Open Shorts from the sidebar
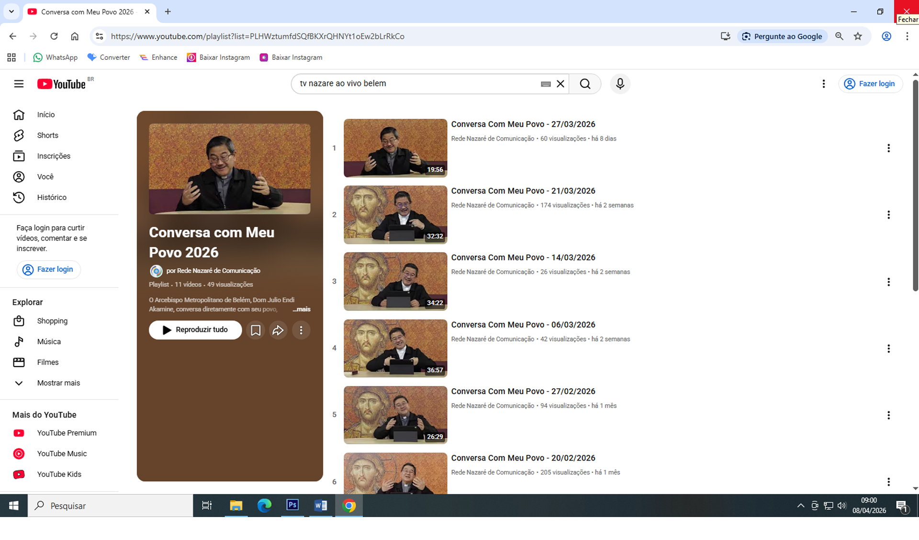The image size is (919, 540). pos(47,135)
